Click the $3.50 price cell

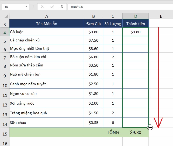[x=94, y=65]
